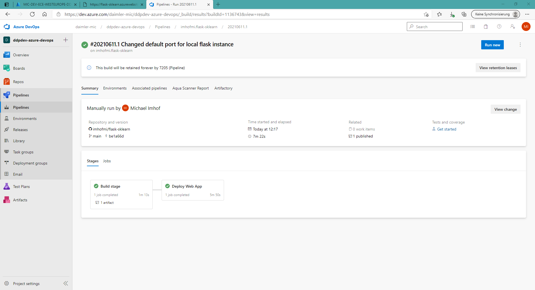Open a new browser tab
The width and height of the screenshot is (535, 290).
click(218, 4)
